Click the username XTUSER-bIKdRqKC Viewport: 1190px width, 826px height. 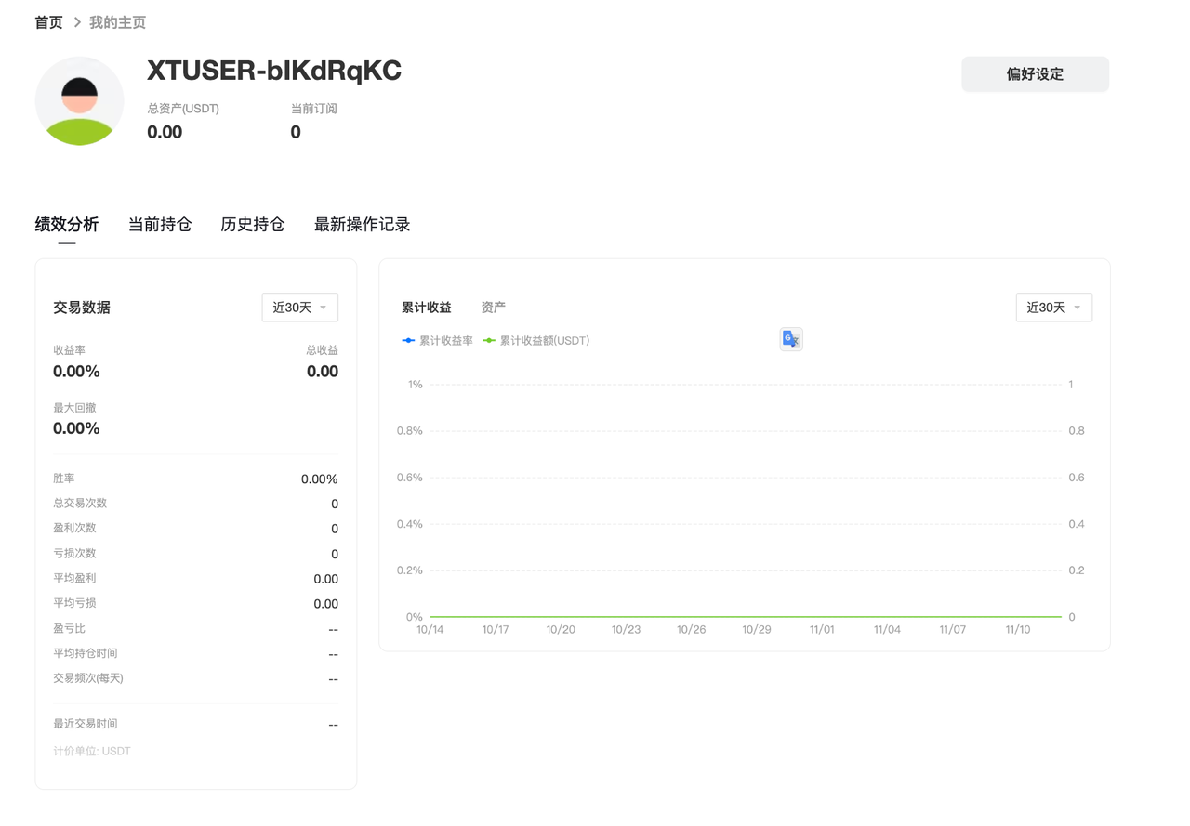274,71
